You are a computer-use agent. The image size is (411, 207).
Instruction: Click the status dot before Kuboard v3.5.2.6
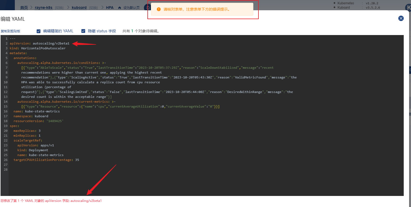[x=334, y=7]
